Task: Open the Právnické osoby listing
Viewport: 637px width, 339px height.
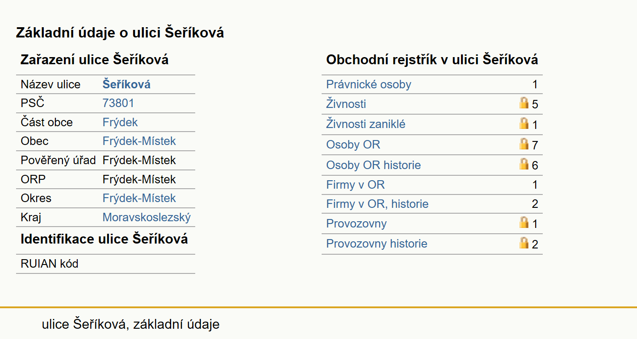Action: (x=369, y=84)
